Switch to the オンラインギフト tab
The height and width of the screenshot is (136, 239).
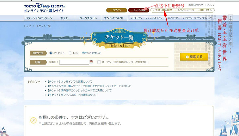pyautogui.click(x=114, y=18)
